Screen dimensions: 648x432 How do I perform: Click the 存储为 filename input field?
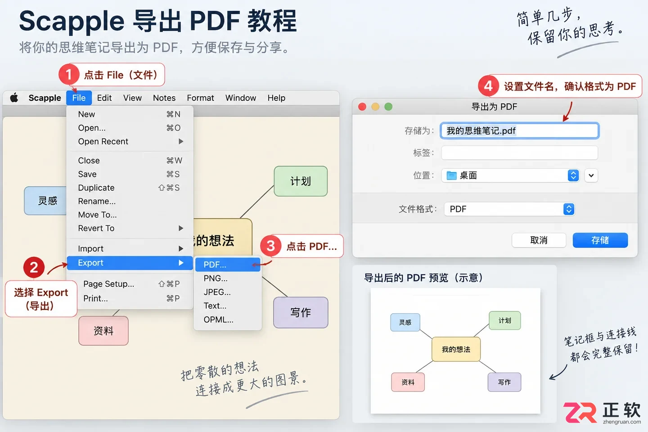coord(520,130)
